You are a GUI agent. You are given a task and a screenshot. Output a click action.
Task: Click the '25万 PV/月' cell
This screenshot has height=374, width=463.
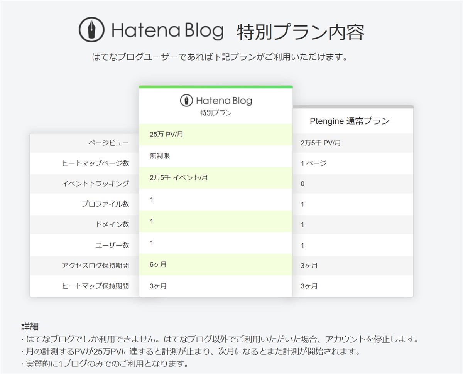[x=216, y=135]
